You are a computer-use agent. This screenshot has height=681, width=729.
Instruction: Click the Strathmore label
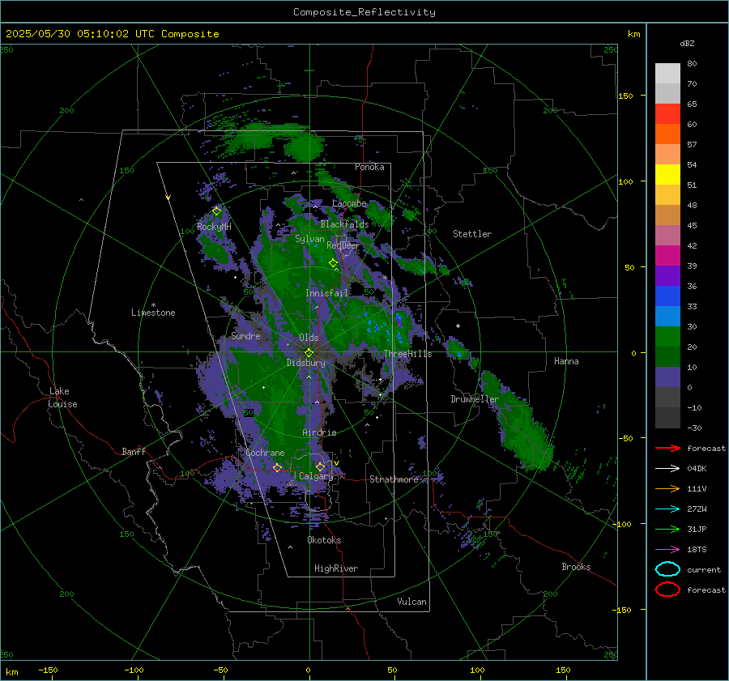[x=394, y=479]
